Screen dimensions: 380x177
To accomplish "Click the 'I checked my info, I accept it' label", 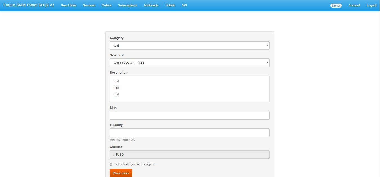I will point(134,164).
